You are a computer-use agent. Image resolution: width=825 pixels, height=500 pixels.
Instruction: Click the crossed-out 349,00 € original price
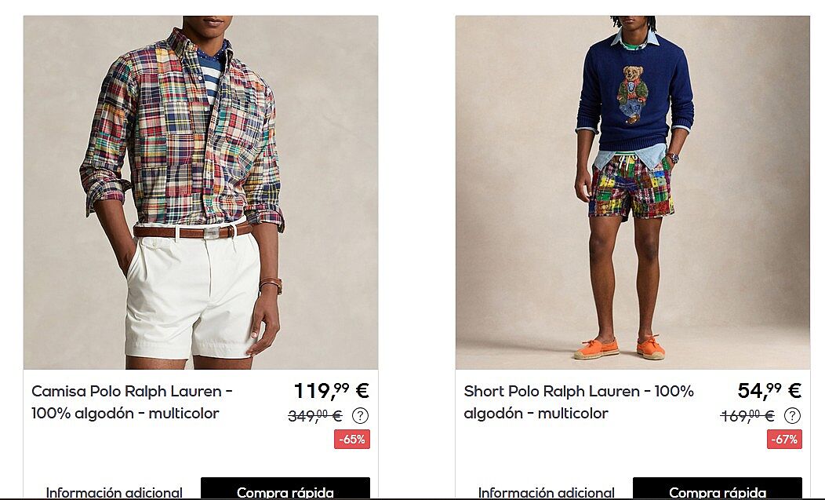[315, 416]
